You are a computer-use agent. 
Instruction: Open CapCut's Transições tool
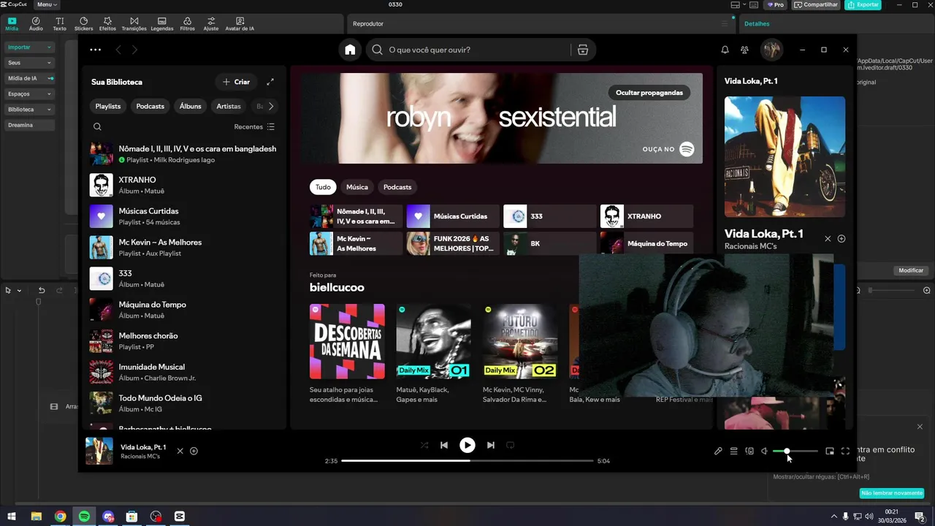click(134, 24)
